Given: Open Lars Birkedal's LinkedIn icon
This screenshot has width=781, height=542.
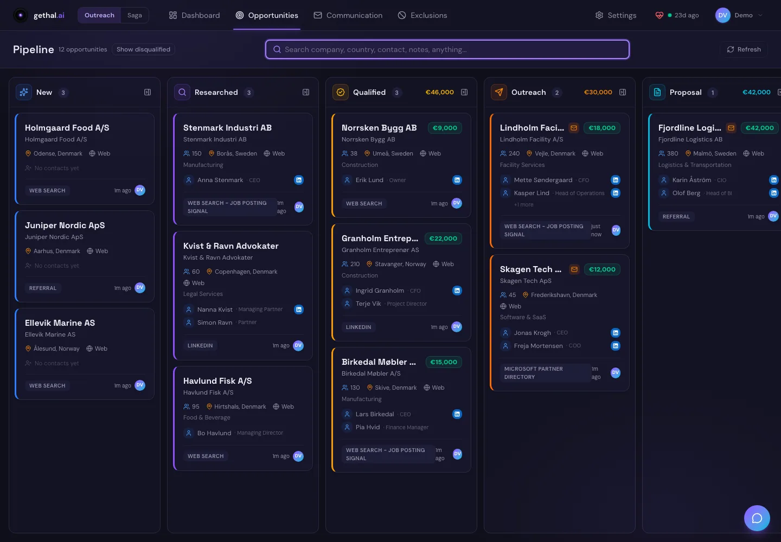Looking at the screenshot, I should 457,414.
